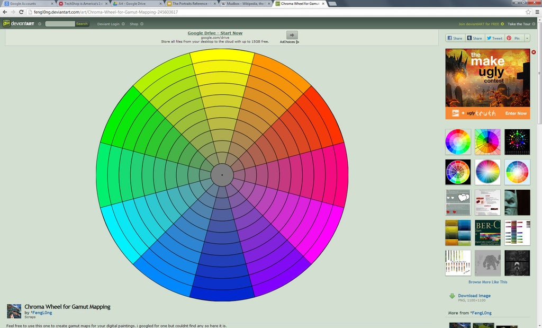This screenshot has height=328, width=542.
Task: Share the artwork on Facebook
Action: (455, 38)
